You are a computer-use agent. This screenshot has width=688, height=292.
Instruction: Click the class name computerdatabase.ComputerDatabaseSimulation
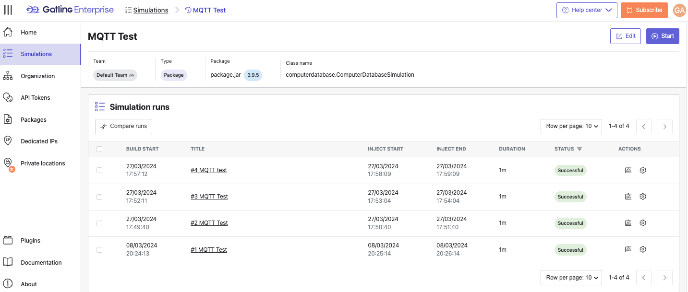(350, 75)
